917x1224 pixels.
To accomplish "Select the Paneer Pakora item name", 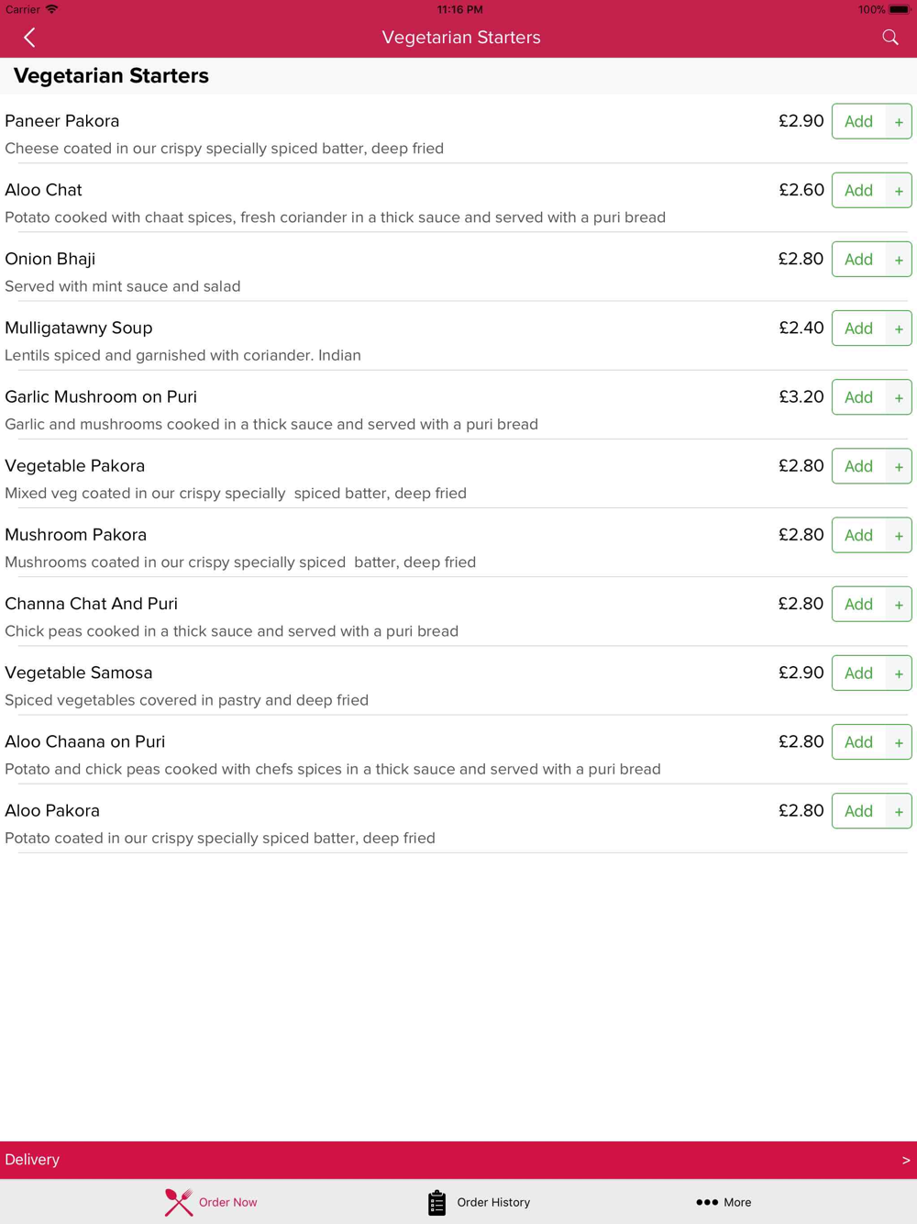I will pos(62,121).
